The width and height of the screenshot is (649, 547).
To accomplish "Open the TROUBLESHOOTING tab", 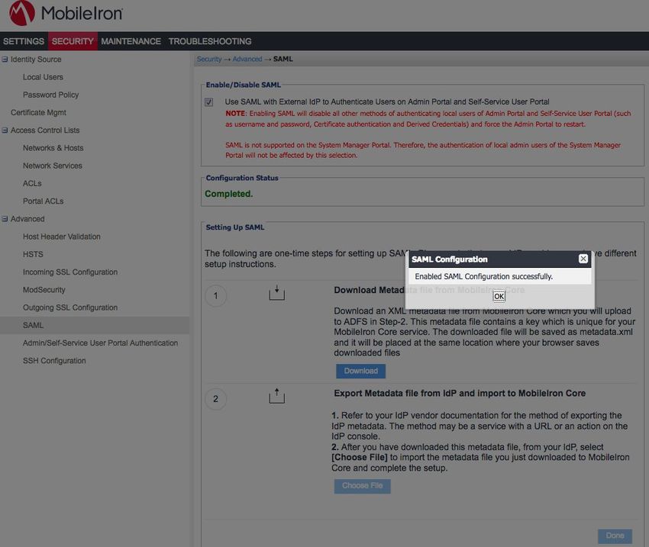I will click(x=210, y=41).
